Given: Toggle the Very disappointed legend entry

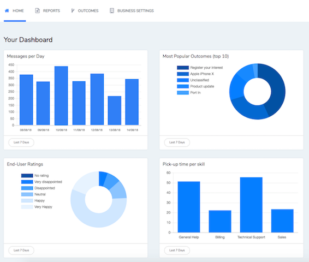Looking at the screenshot, I should tap(41, 182).
